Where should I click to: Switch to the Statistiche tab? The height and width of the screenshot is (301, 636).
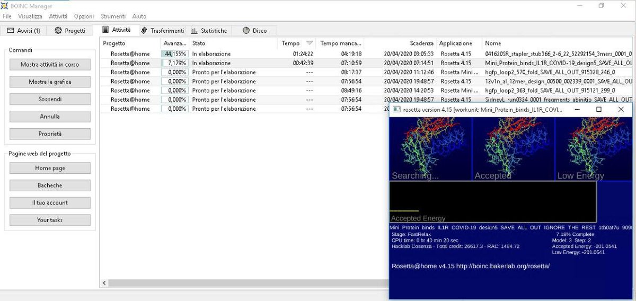(209, 31)
